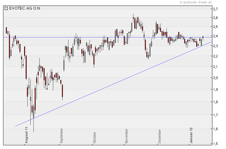The image size is (226, 149).
Task: Click the Januar 12 axis label
Action: coord(191,135)
